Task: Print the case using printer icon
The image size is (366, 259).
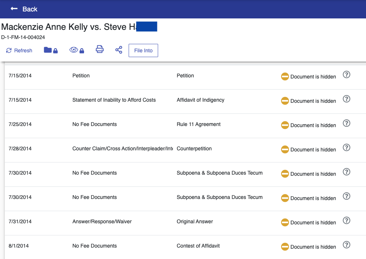Action: (100, 50)
